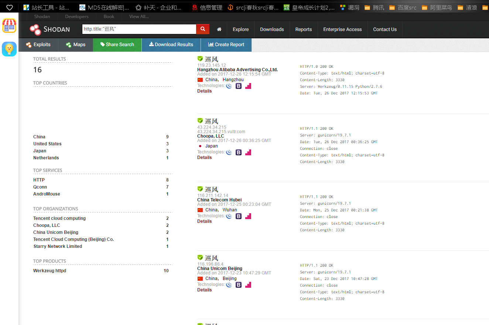
Task: Open the lightbulb app icon in the left sidebar
Action: pos(9,49)
